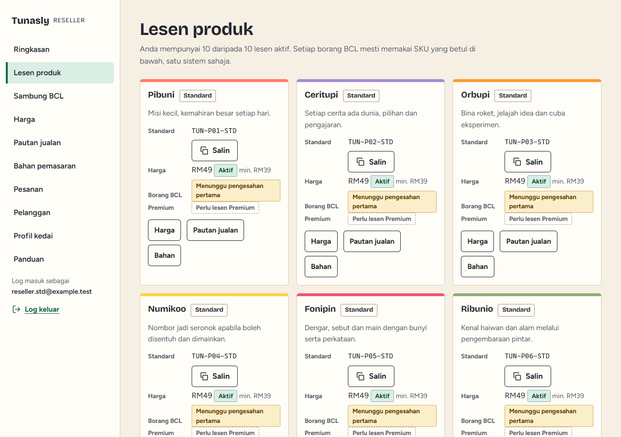Click the Fonipin product title
Image resolution: width=621 pixels, height=437 pixels.
[x=320, y=309]
